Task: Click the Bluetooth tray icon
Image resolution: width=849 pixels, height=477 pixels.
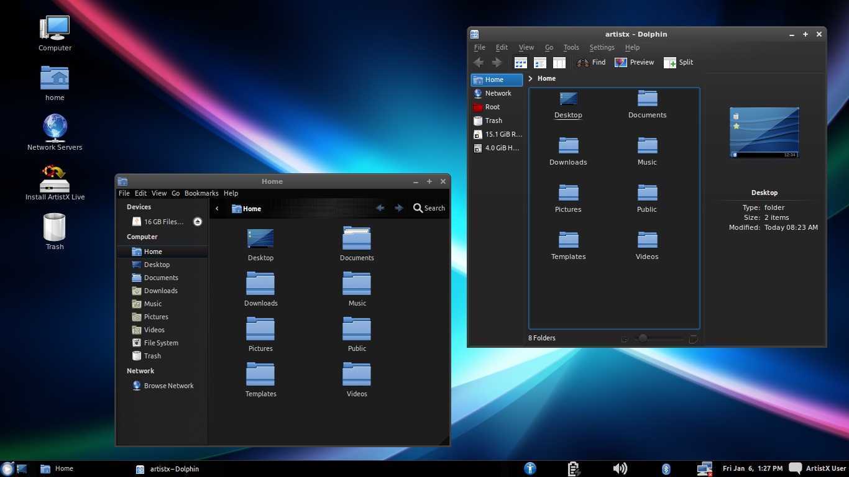Action: [x=666, y=469]
